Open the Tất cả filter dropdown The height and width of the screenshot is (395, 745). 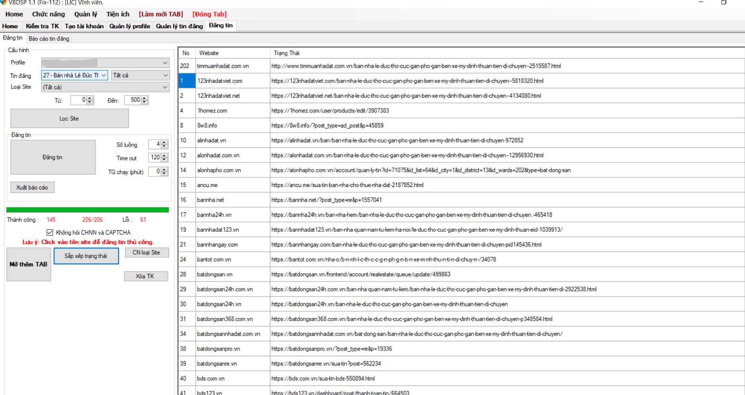pos(165,75)
